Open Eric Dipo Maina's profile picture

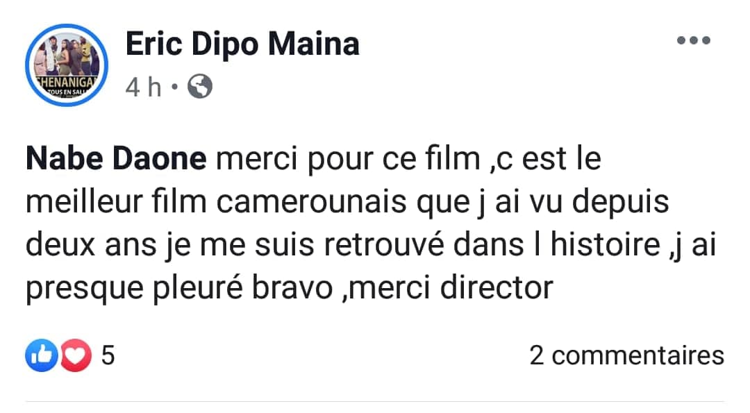tap(67, 65)
